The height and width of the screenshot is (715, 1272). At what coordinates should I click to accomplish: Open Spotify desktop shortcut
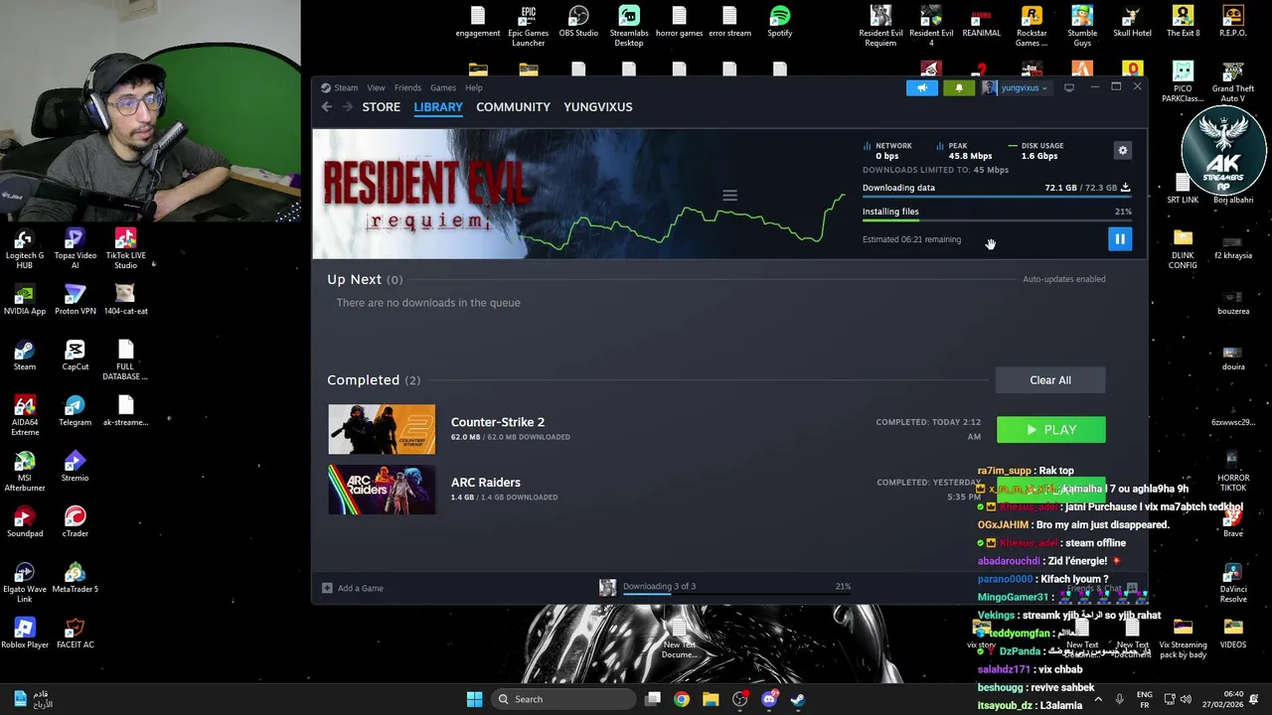[x=780, y=22]
